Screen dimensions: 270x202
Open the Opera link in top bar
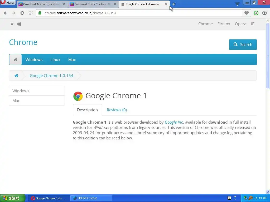click(240, 24)
